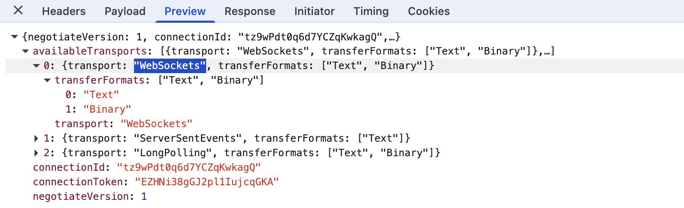Open the Cookies tab
This screenshot has height=208, width=684.
pyautogui.click(x=429, y=11)
